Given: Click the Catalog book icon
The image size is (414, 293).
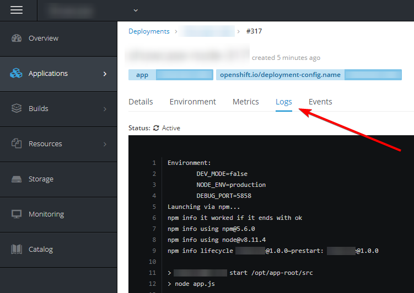Looking at the screenshot, I should point(17,249).
